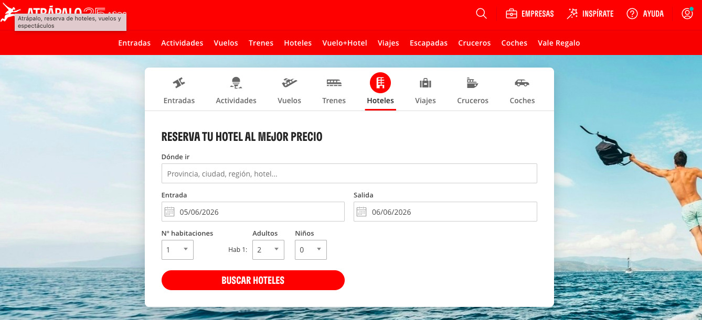702x320 pixels.
Task: Select the Trenes train icon
Action: pyautogui.click(x=334, y=83)
